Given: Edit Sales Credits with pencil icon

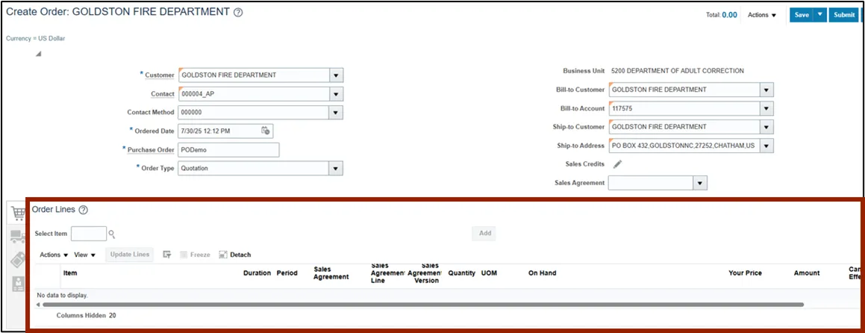Looking at the screenshot, I should 617,164.
